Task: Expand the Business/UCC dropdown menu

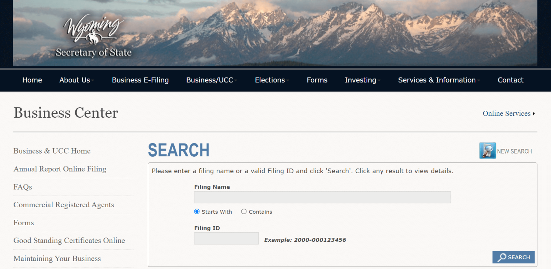Action: [x=211, y=80]
